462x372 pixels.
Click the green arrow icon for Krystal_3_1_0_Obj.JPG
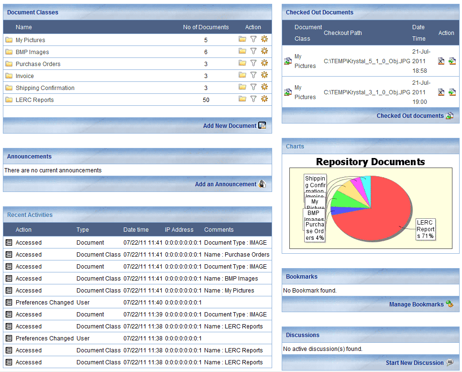point(452,92)
